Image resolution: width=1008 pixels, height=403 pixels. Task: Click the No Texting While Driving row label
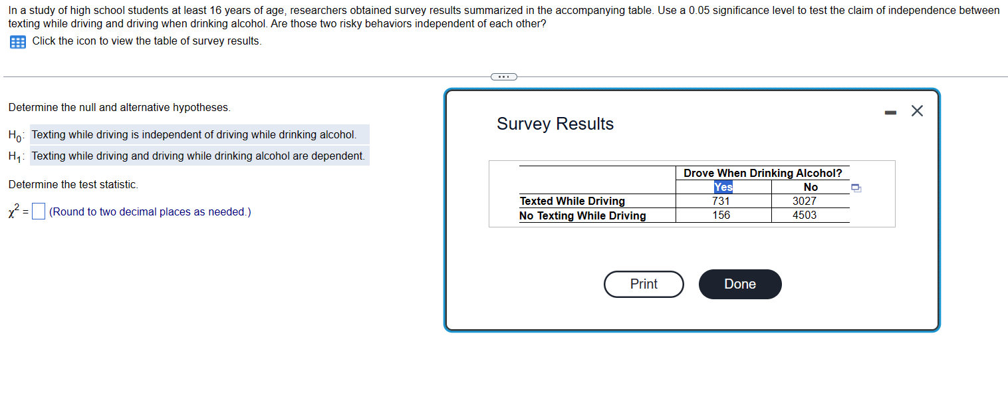coord(582,215)
